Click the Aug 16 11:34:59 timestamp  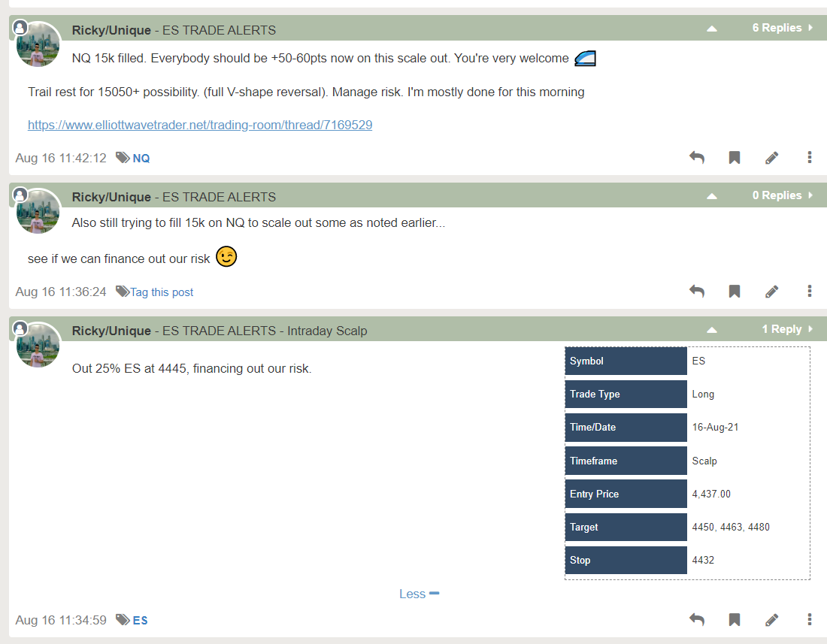pyautogui.click(x=61, y=620)
